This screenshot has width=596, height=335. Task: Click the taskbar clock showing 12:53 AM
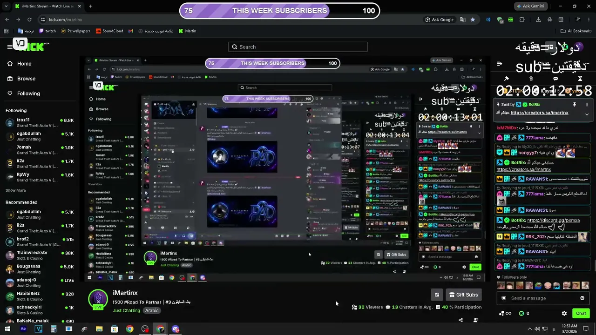[x=569, y=329]
